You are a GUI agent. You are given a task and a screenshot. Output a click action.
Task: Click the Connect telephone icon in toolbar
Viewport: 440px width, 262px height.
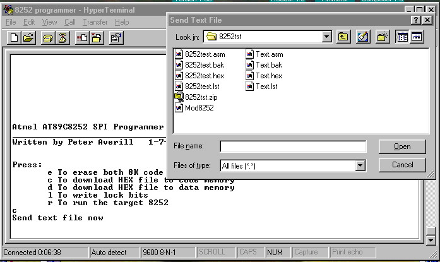(x=48, y=38)
